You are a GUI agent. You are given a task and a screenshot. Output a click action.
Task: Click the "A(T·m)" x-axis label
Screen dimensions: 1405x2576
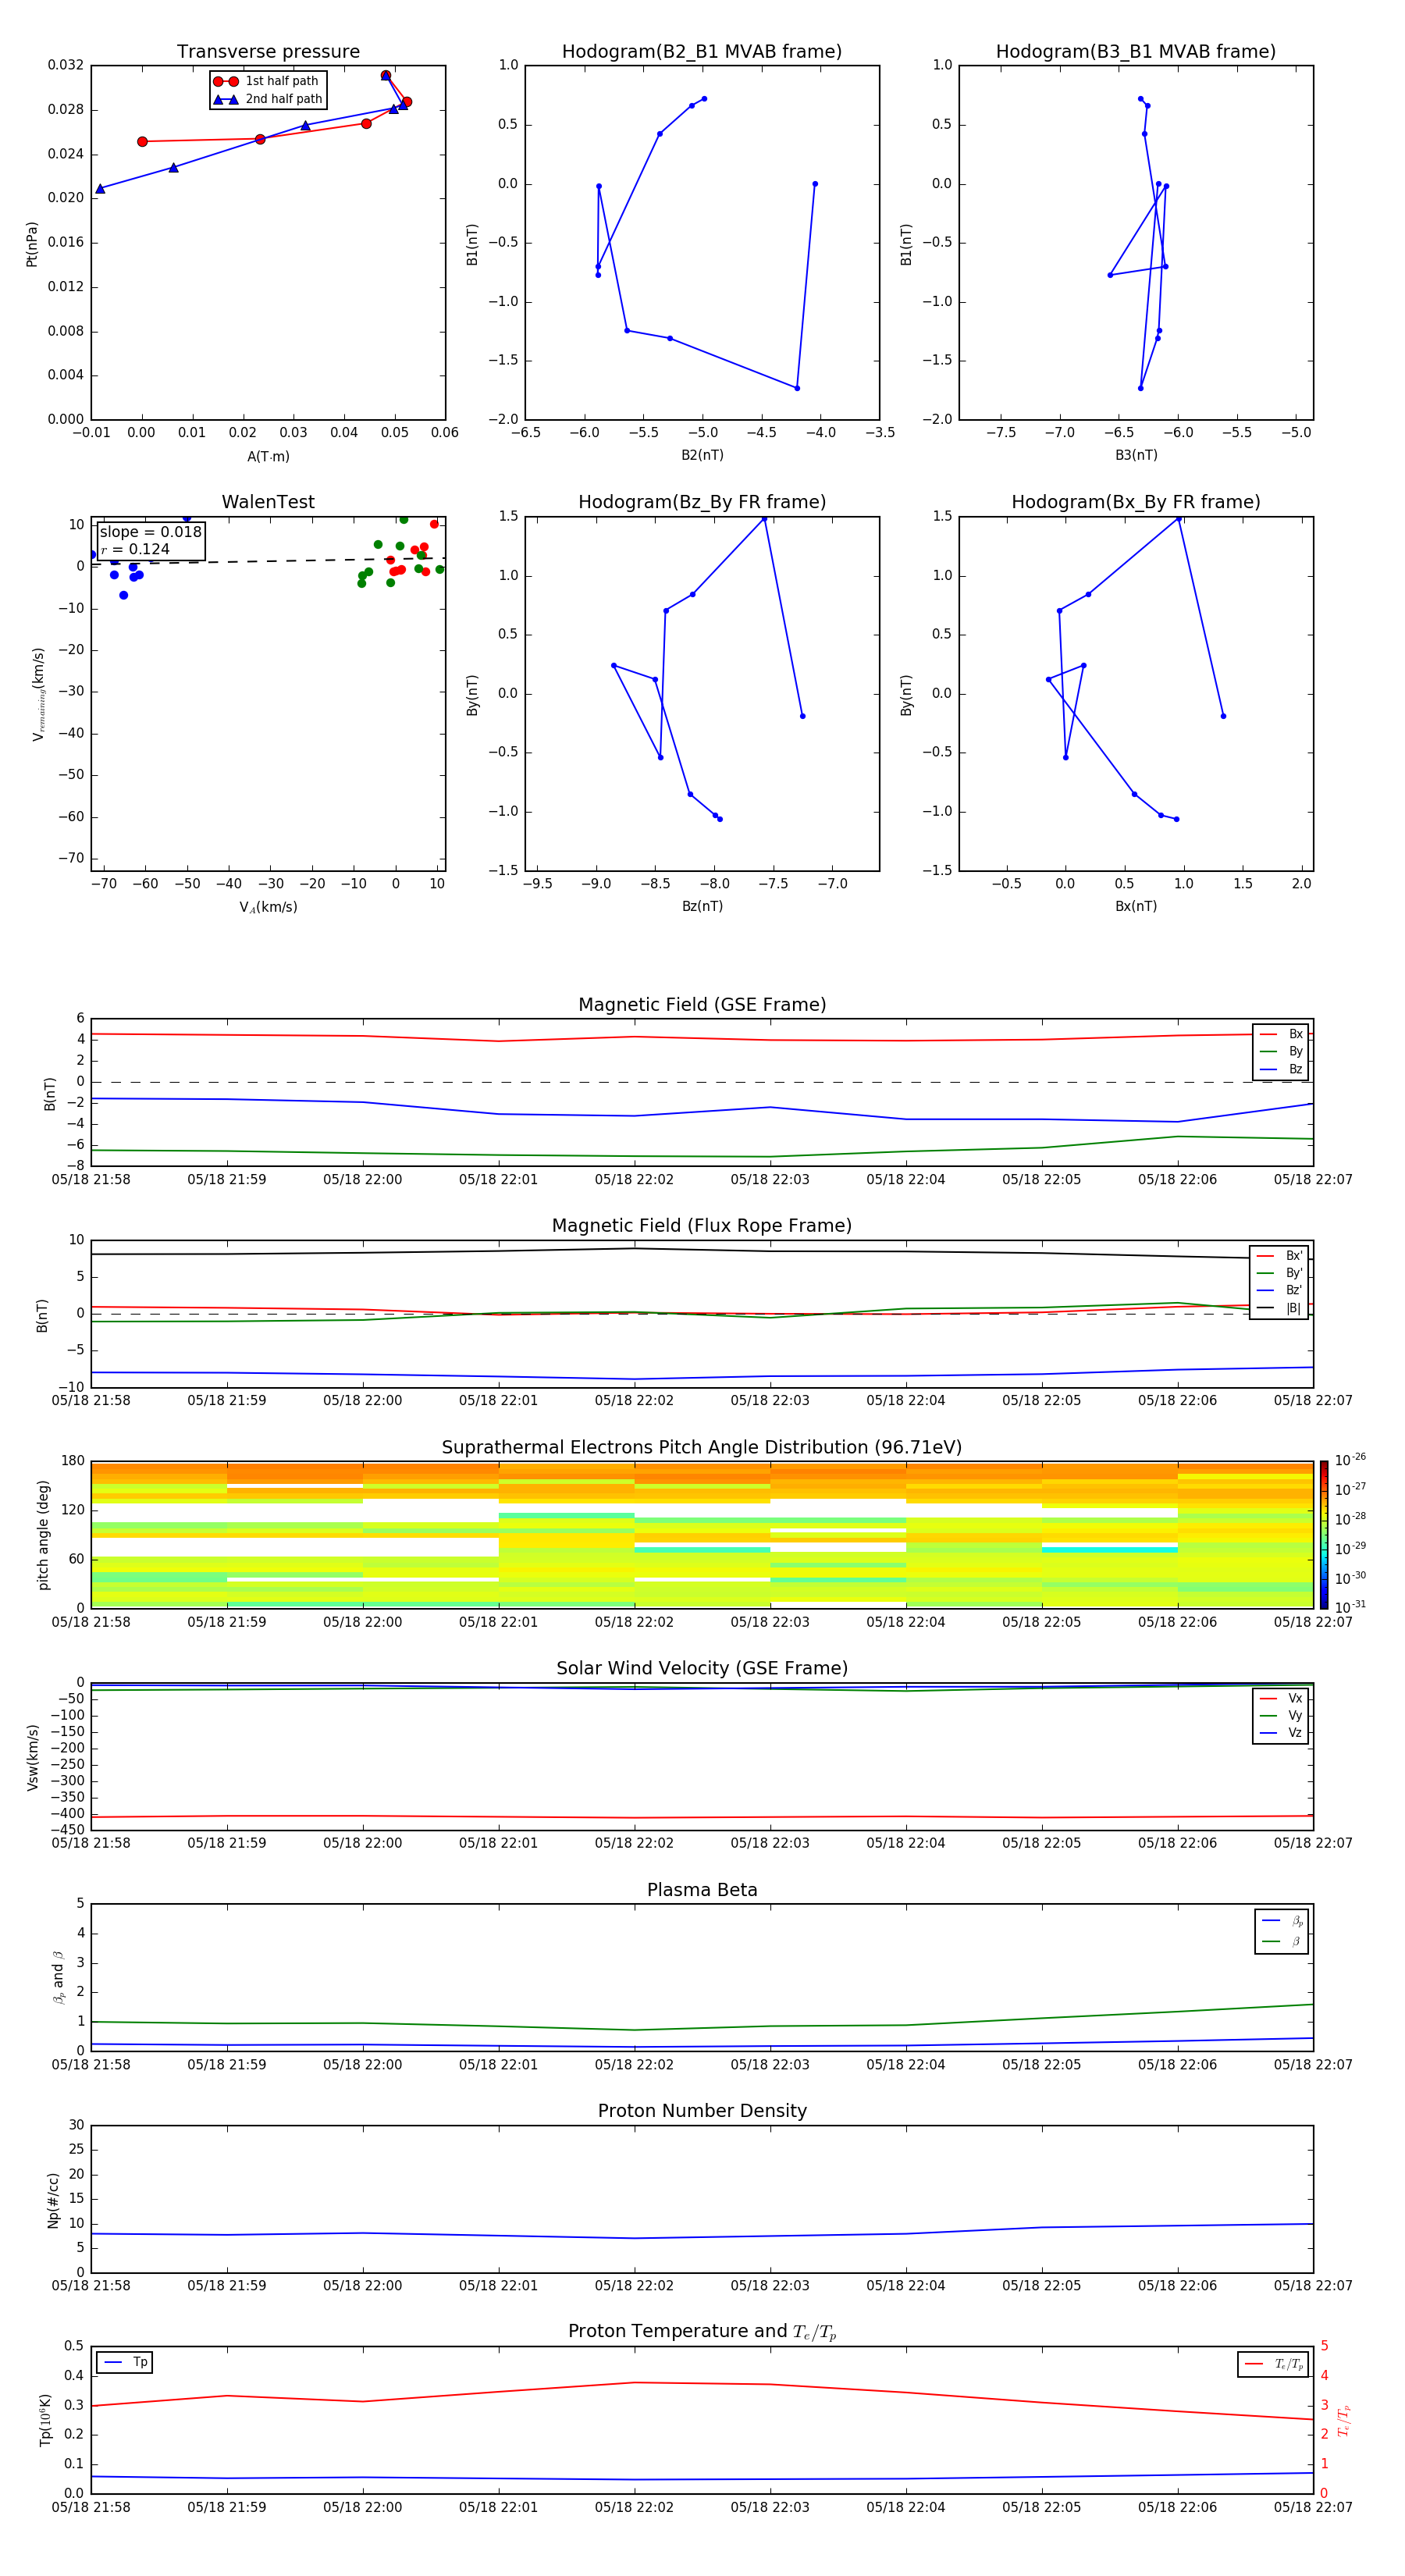point(268,457)
